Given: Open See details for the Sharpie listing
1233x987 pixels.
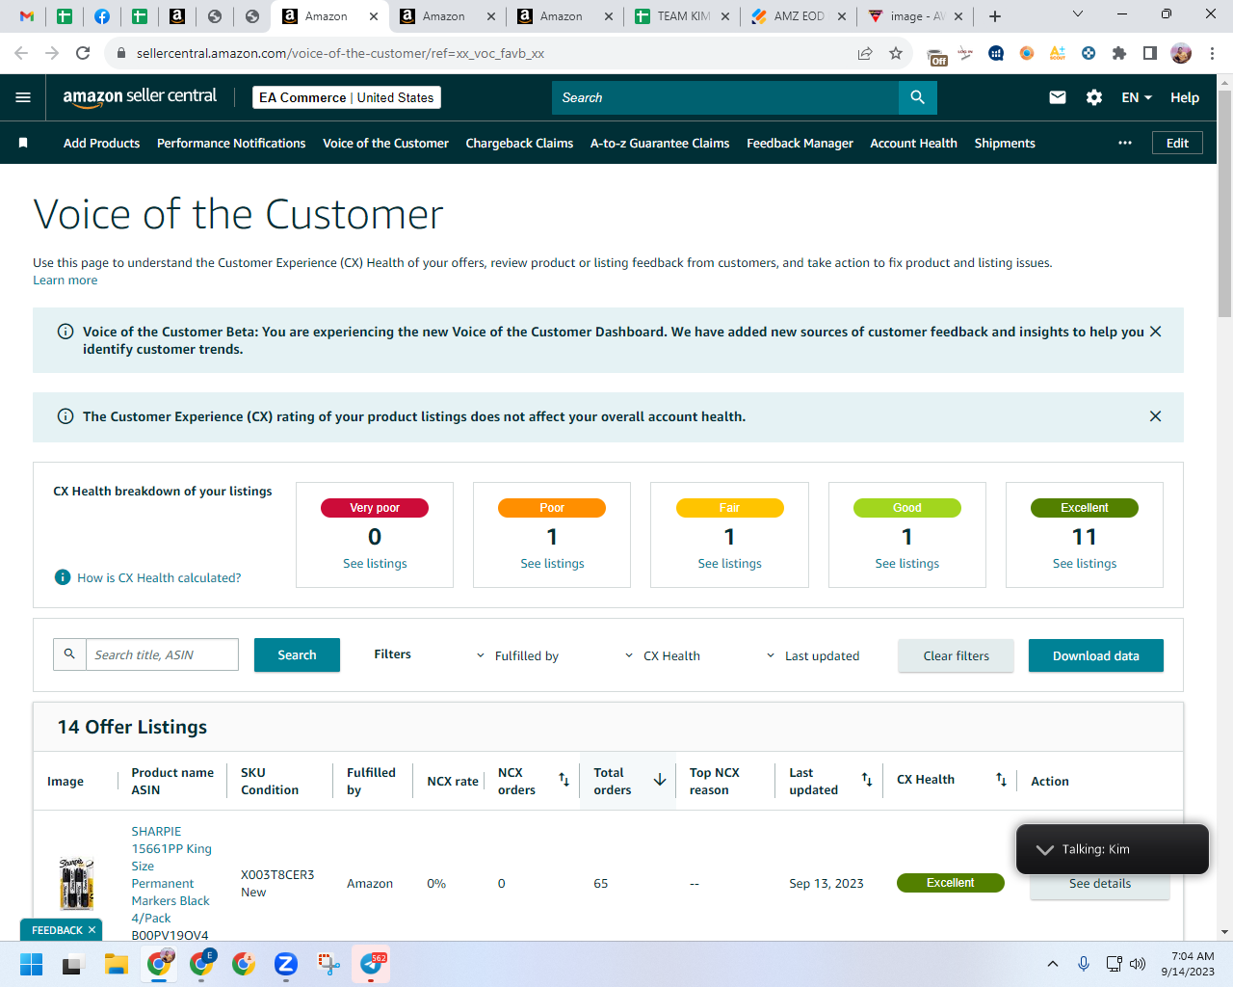Looking at the screenshot, I should coord(1100,884).
